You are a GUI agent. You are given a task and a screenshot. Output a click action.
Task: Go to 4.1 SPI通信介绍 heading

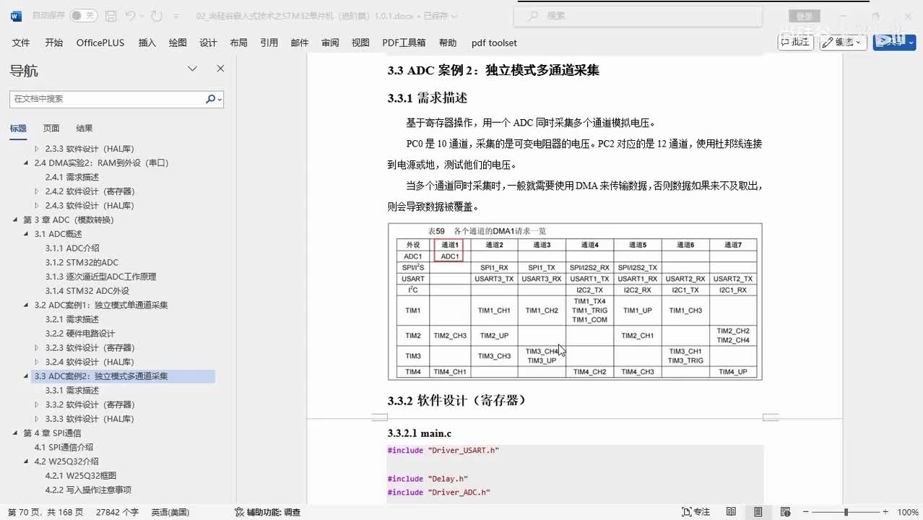(64, 447)
